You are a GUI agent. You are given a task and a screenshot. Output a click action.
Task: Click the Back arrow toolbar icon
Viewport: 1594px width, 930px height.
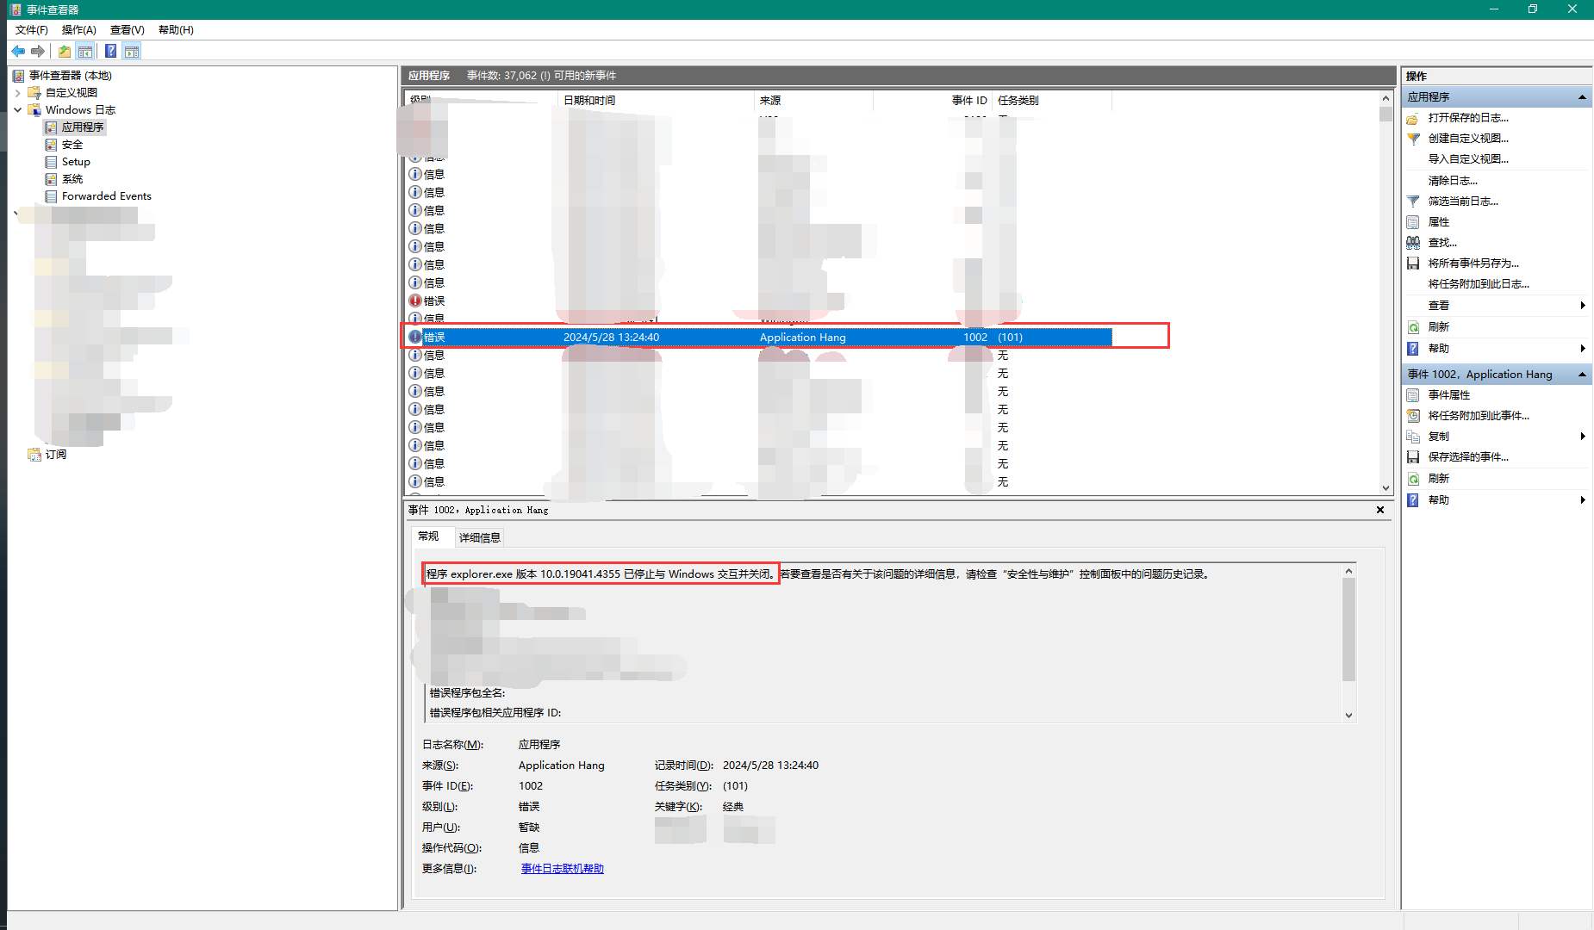coord(18,52)
